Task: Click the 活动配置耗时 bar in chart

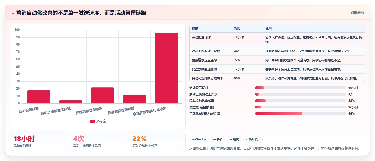Action: pyautogui.click(x=39, y=97)
